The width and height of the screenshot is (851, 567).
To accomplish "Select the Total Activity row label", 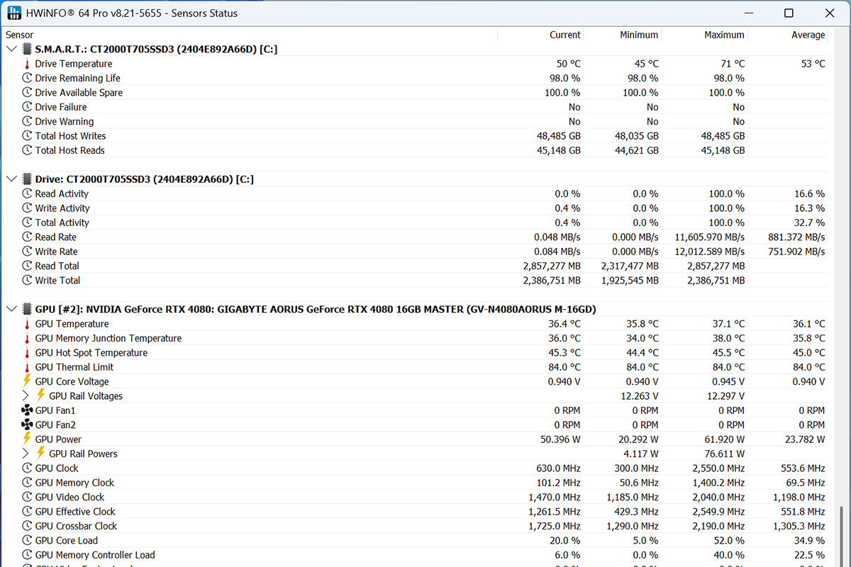I will coord(62,223).
